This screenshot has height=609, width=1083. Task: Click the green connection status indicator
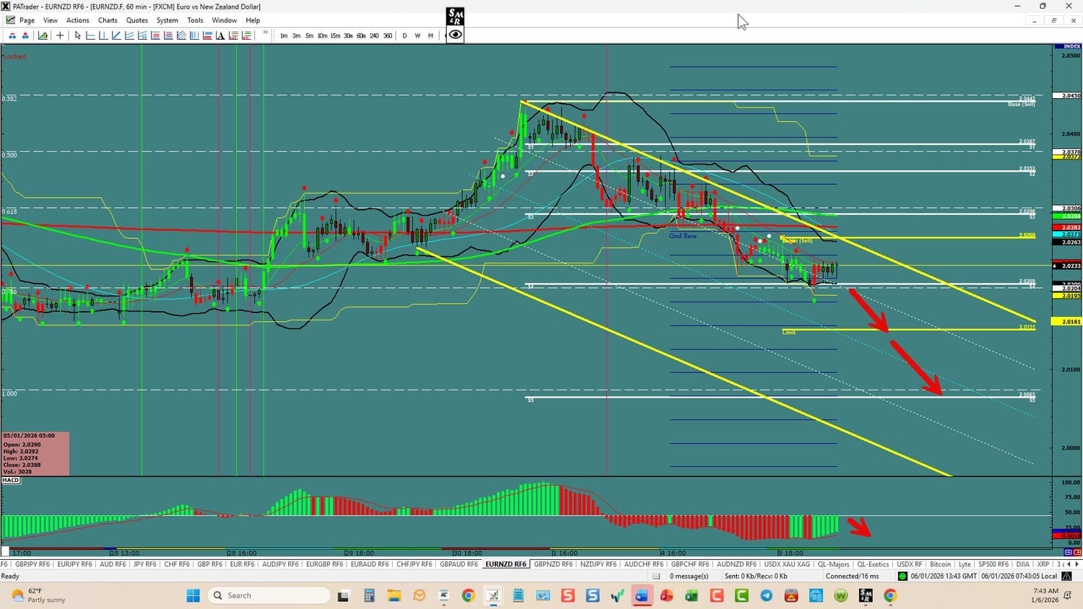[902, 576]
